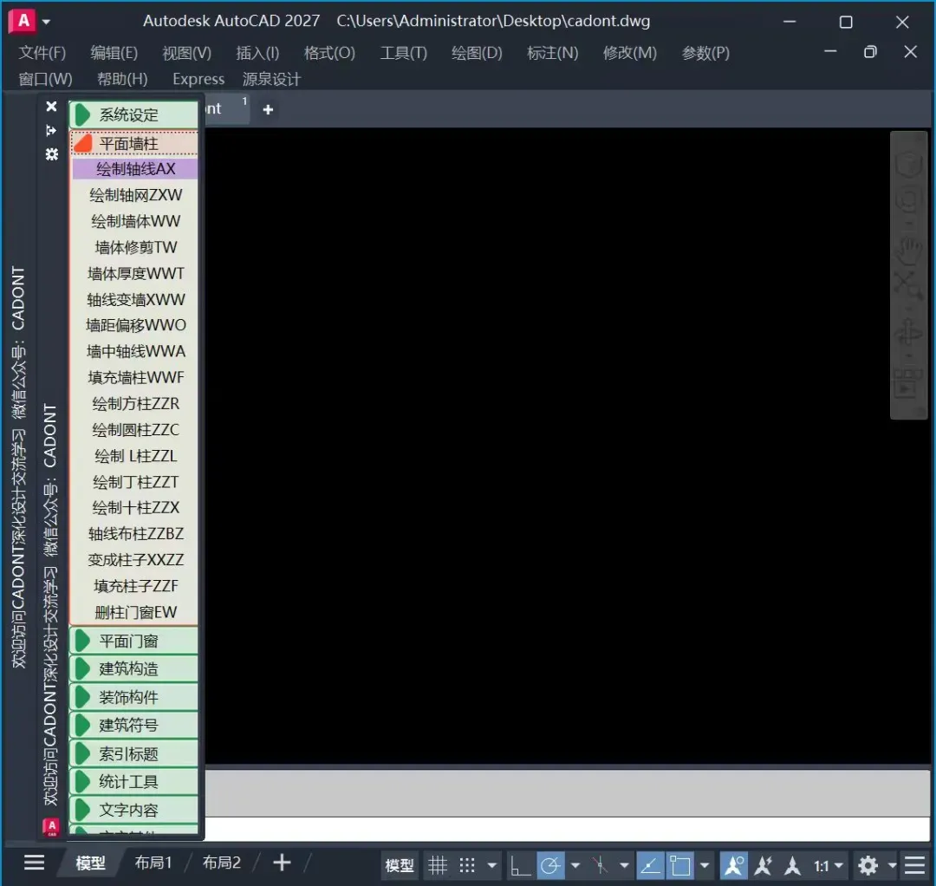Open the palette properties gear icon
Viewport: 936px width, 886px height.
[x=51, y=154]
